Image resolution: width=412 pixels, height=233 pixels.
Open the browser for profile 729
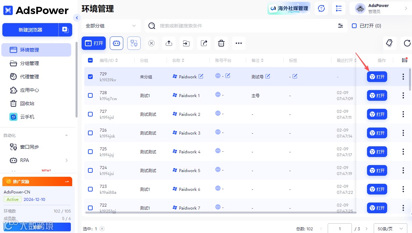[377, 77]
